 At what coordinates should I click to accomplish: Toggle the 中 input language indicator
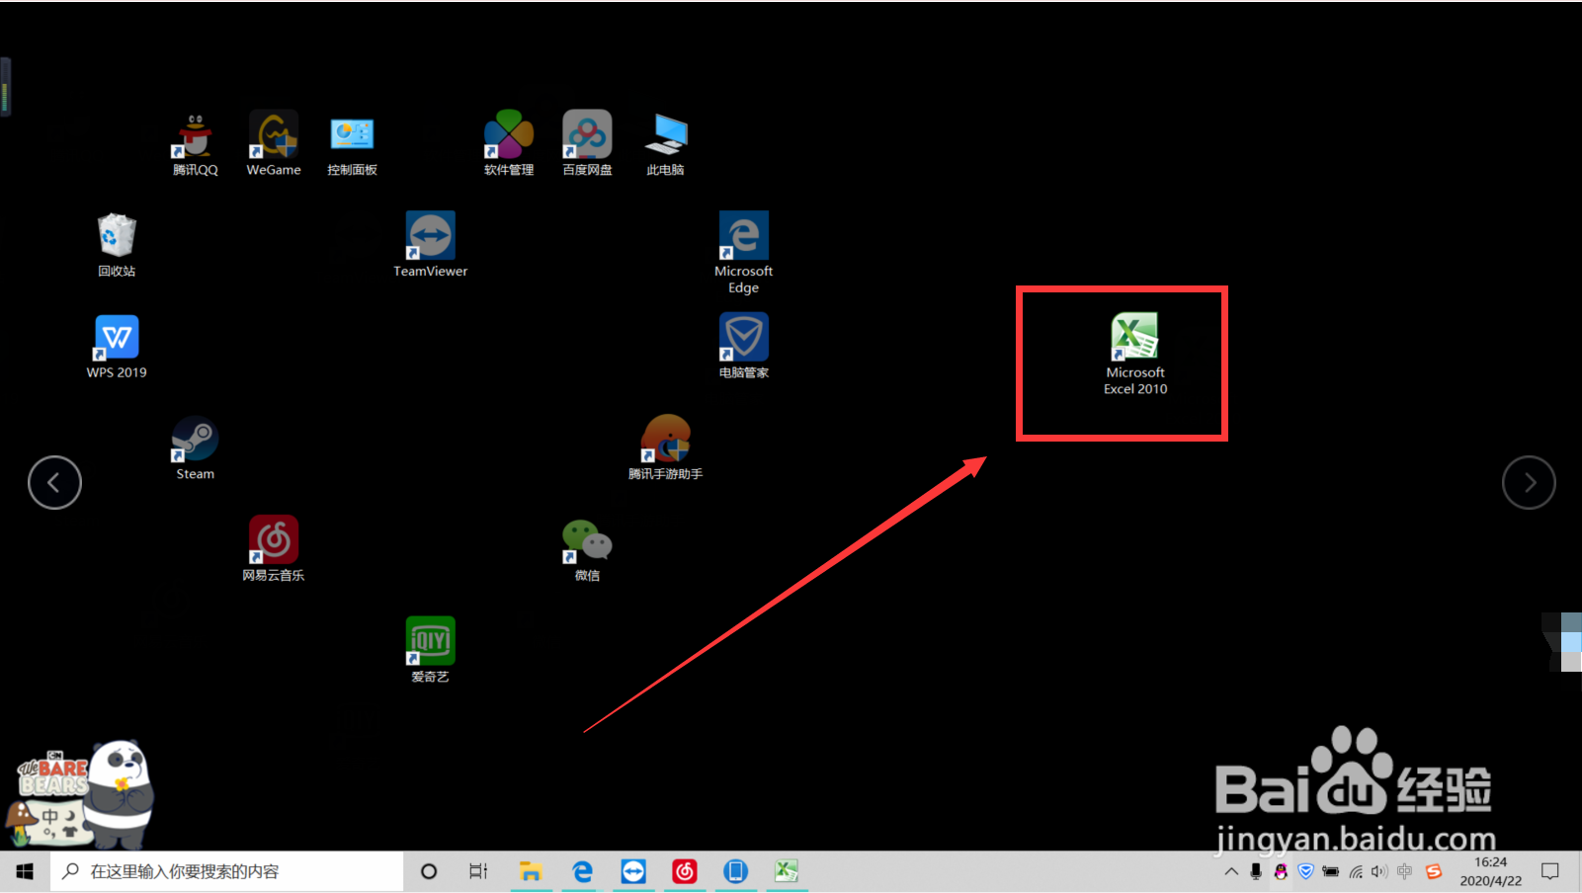pos(1404,871)
